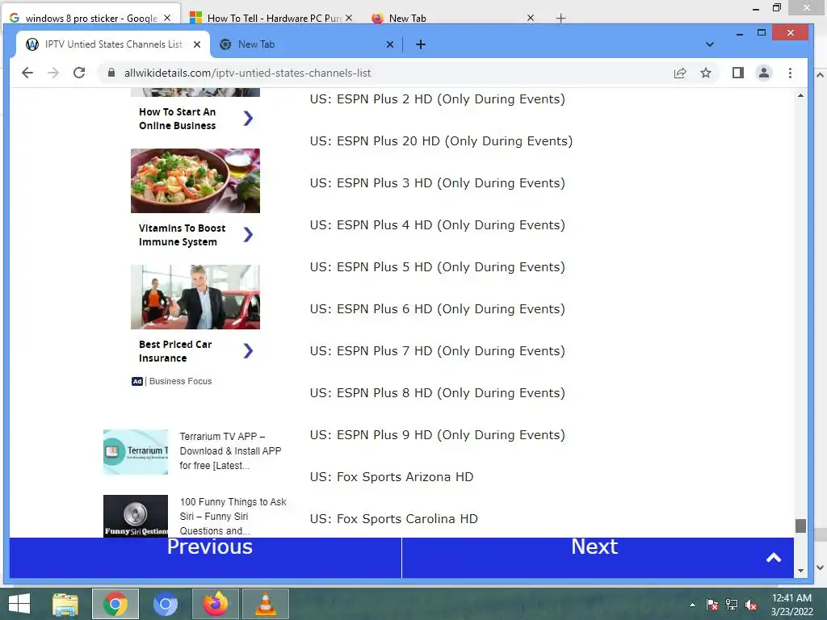Click Chromium taskbar icon

(165, 604)
